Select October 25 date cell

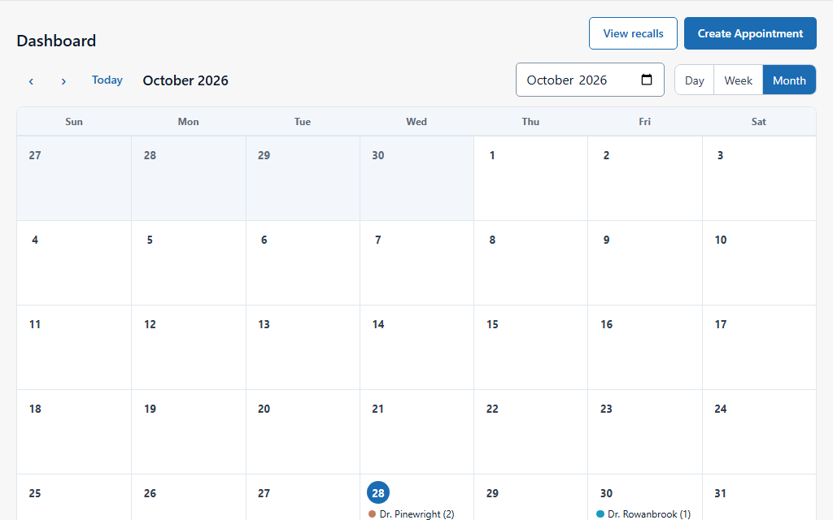coord(74,497)
